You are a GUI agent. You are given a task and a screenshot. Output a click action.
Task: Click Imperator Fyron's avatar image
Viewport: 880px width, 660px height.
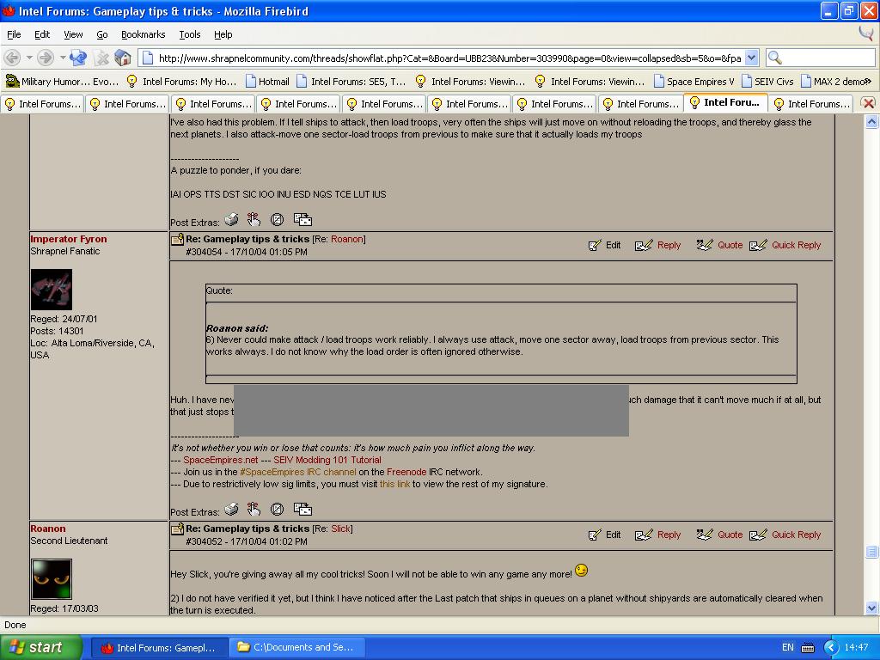[52, 290]
